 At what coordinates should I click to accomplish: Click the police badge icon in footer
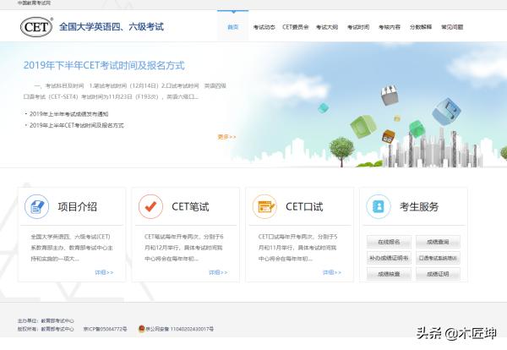[141, 329]
